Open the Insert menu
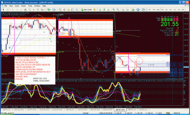Image resolution: width=190 pixels, height=115 pixels. click(x=17, y=6)
